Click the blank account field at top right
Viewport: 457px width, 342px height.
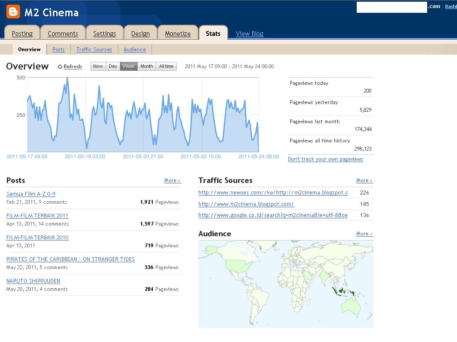coord(392,7)
